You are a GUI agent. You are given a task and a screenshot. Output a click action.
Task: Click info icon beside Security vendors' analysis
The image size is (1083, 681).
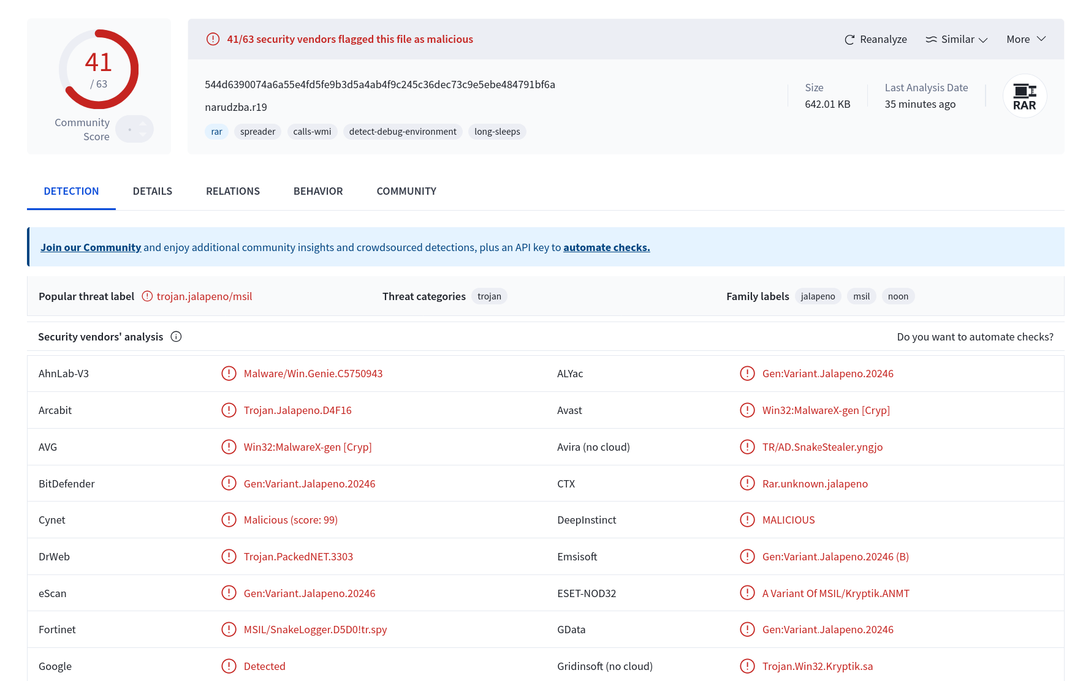(176, 337)
